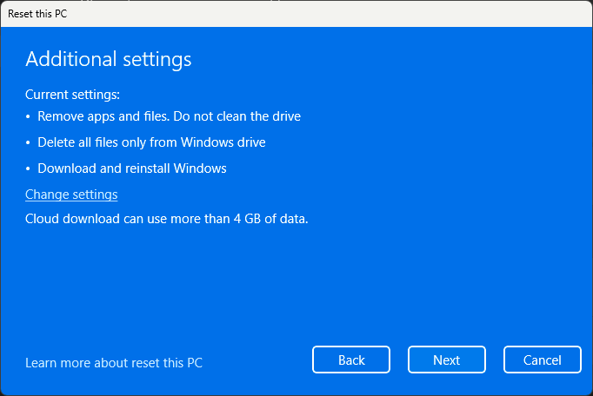Cancel the reset with the Cancel button
The width and height of the screenshot is (593, 396).
(543, 360)
